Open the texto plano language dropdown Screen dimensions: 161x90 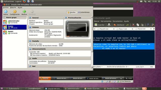[98, 67]
